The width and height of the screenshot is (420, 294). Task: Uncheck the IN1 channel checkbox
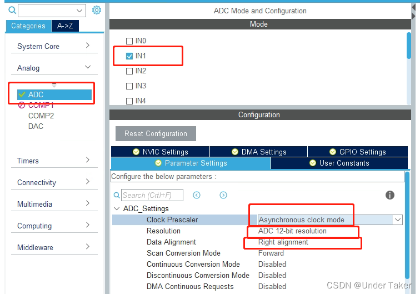pyautogui.click(x=129, y=56)
